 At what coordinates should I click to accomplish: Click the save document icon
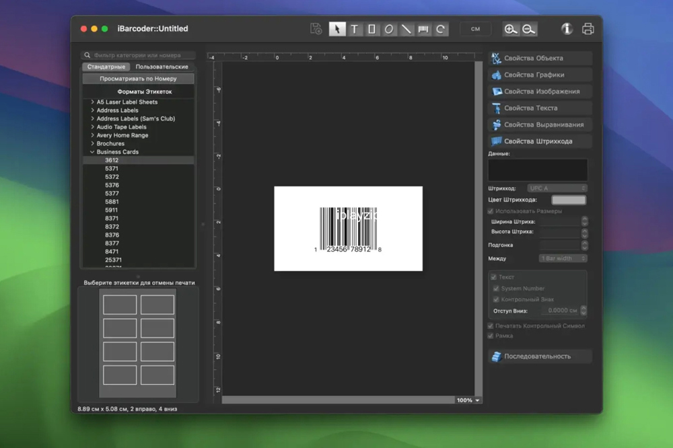[x=316, y=29]
